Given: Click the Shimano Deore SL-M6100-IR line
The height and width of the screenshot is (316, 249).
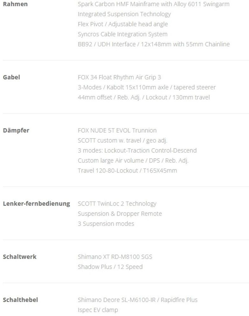Looking at the screenshot, I should 138,300.
